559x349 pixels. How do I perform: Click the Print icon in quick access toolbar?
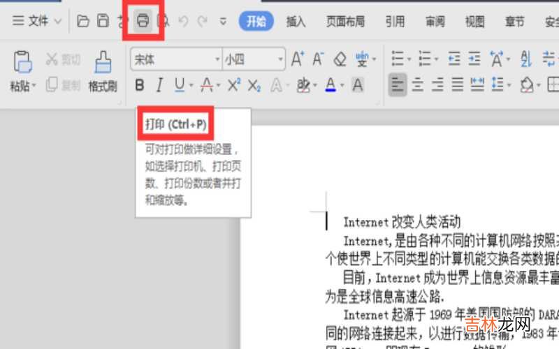(143, 21)
